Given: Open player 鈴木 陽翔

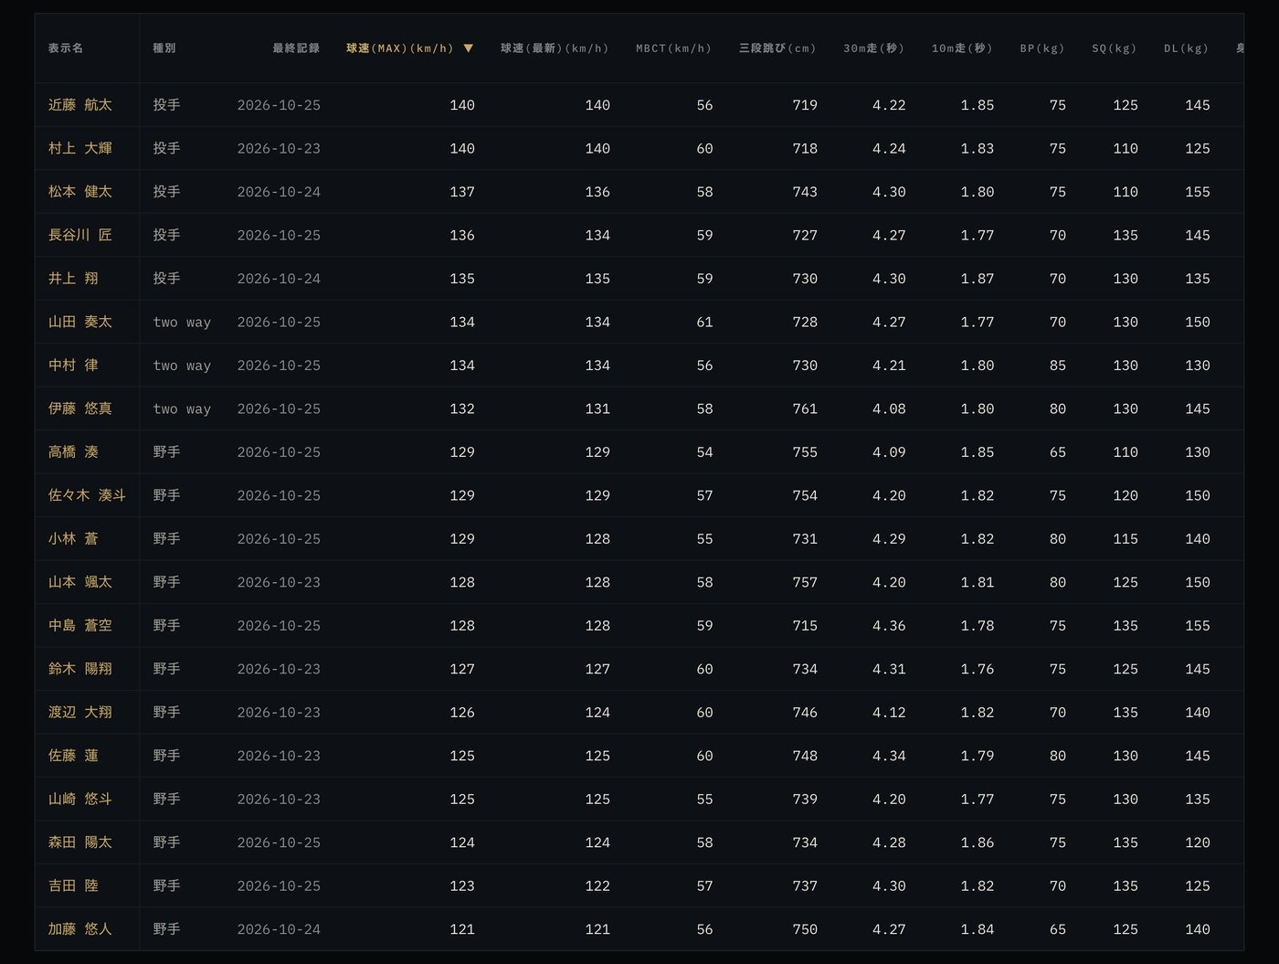Looking at the screenshot, I should click(80, 669).
